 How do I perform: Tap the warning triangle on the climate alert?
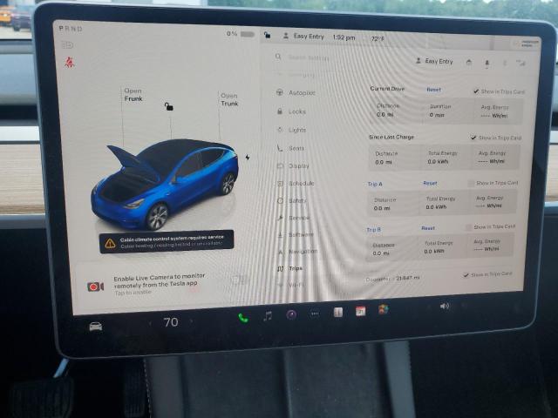point(110,244)
